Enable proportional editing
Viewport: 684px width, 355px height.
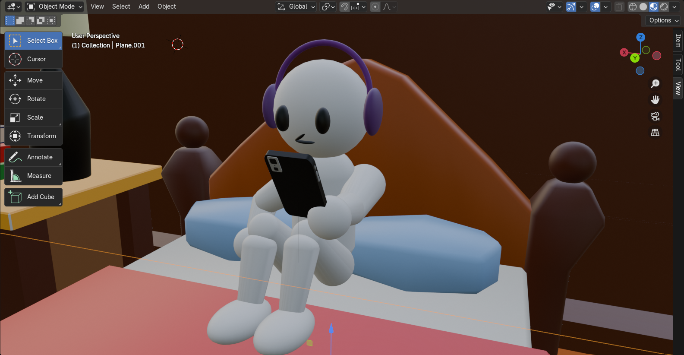[375, 6]
